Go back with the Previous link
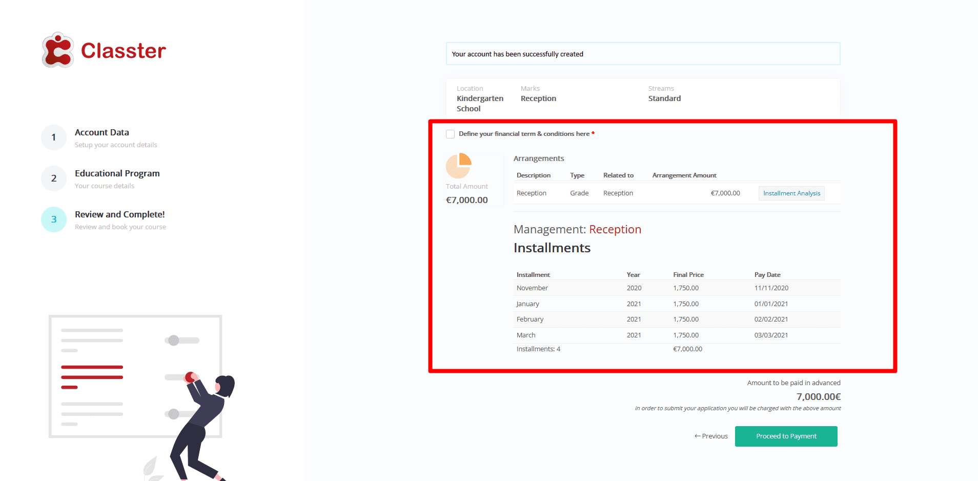 pos(711,436)
